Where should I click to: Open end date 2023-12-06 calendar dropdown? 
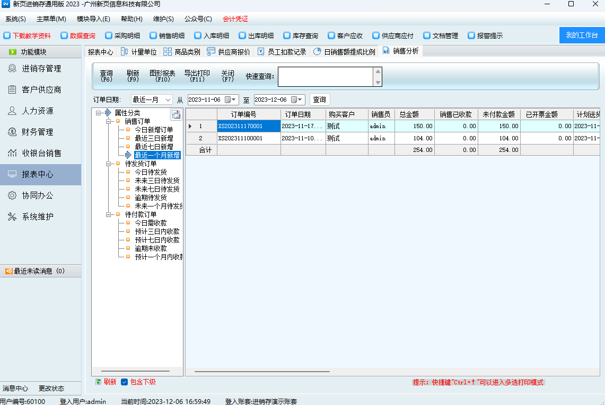[x=300, y=100]
